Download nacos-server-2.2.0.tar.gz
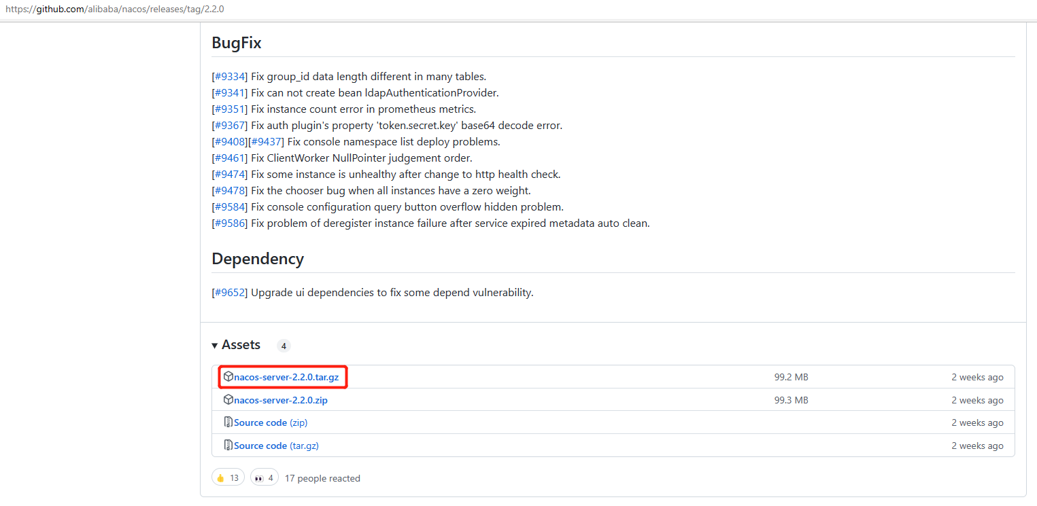1037x506 pixels. pos(286,377)
